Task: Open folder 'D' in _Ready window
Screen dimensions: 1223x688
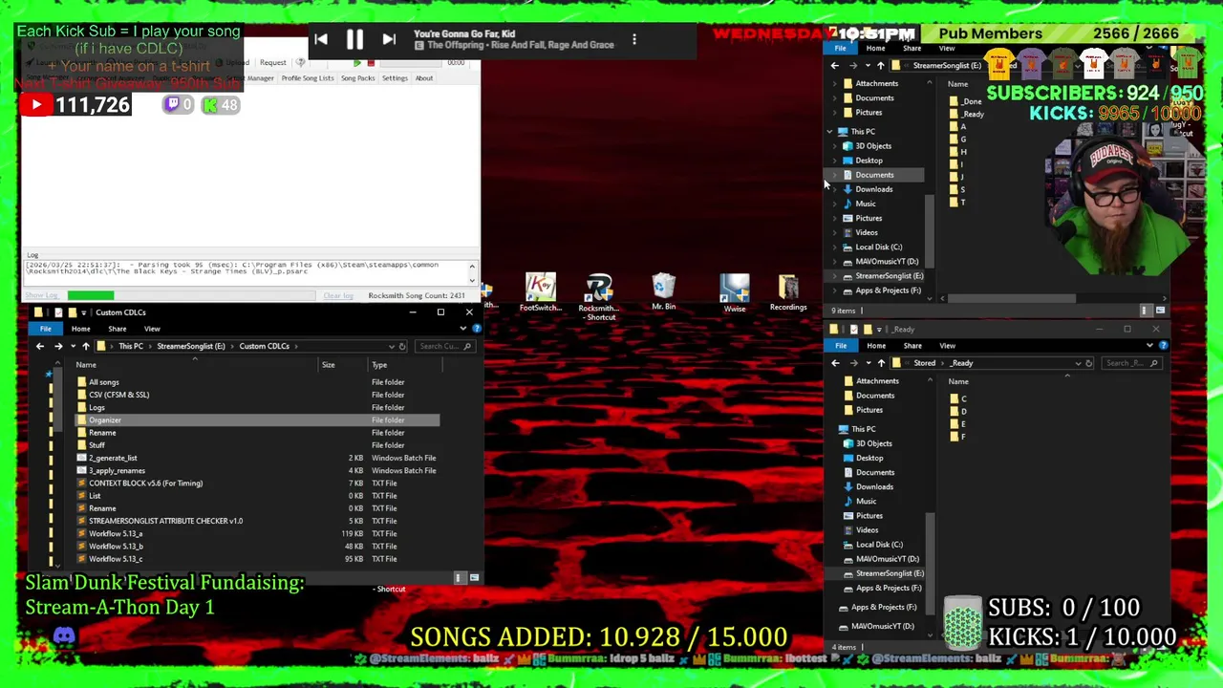Action: 958,412
